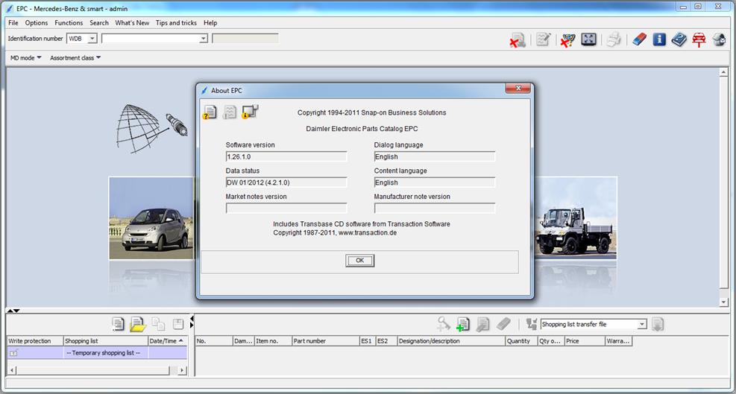Viewport: 736px width, 394px height.
Task: Open the Search menu
Action: [99, 22]
